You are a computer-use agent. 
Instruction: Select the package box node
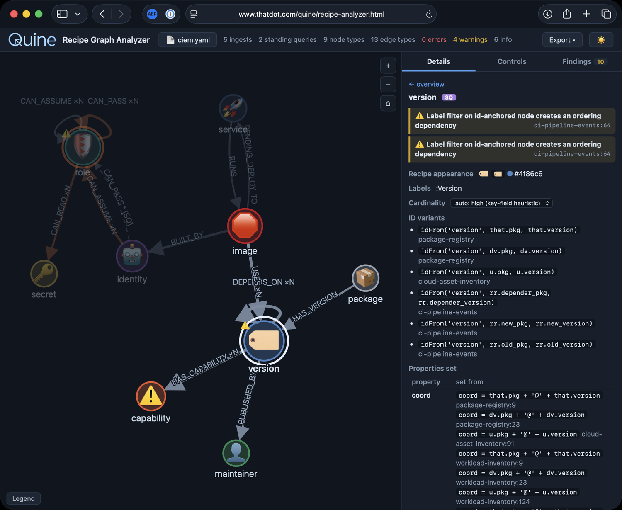365,278
